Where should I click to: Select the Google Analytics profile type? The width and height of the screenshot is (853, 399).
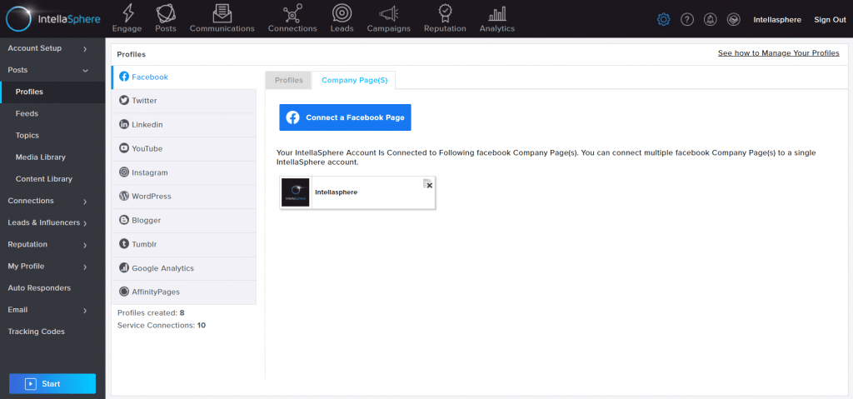coord(184,268)
